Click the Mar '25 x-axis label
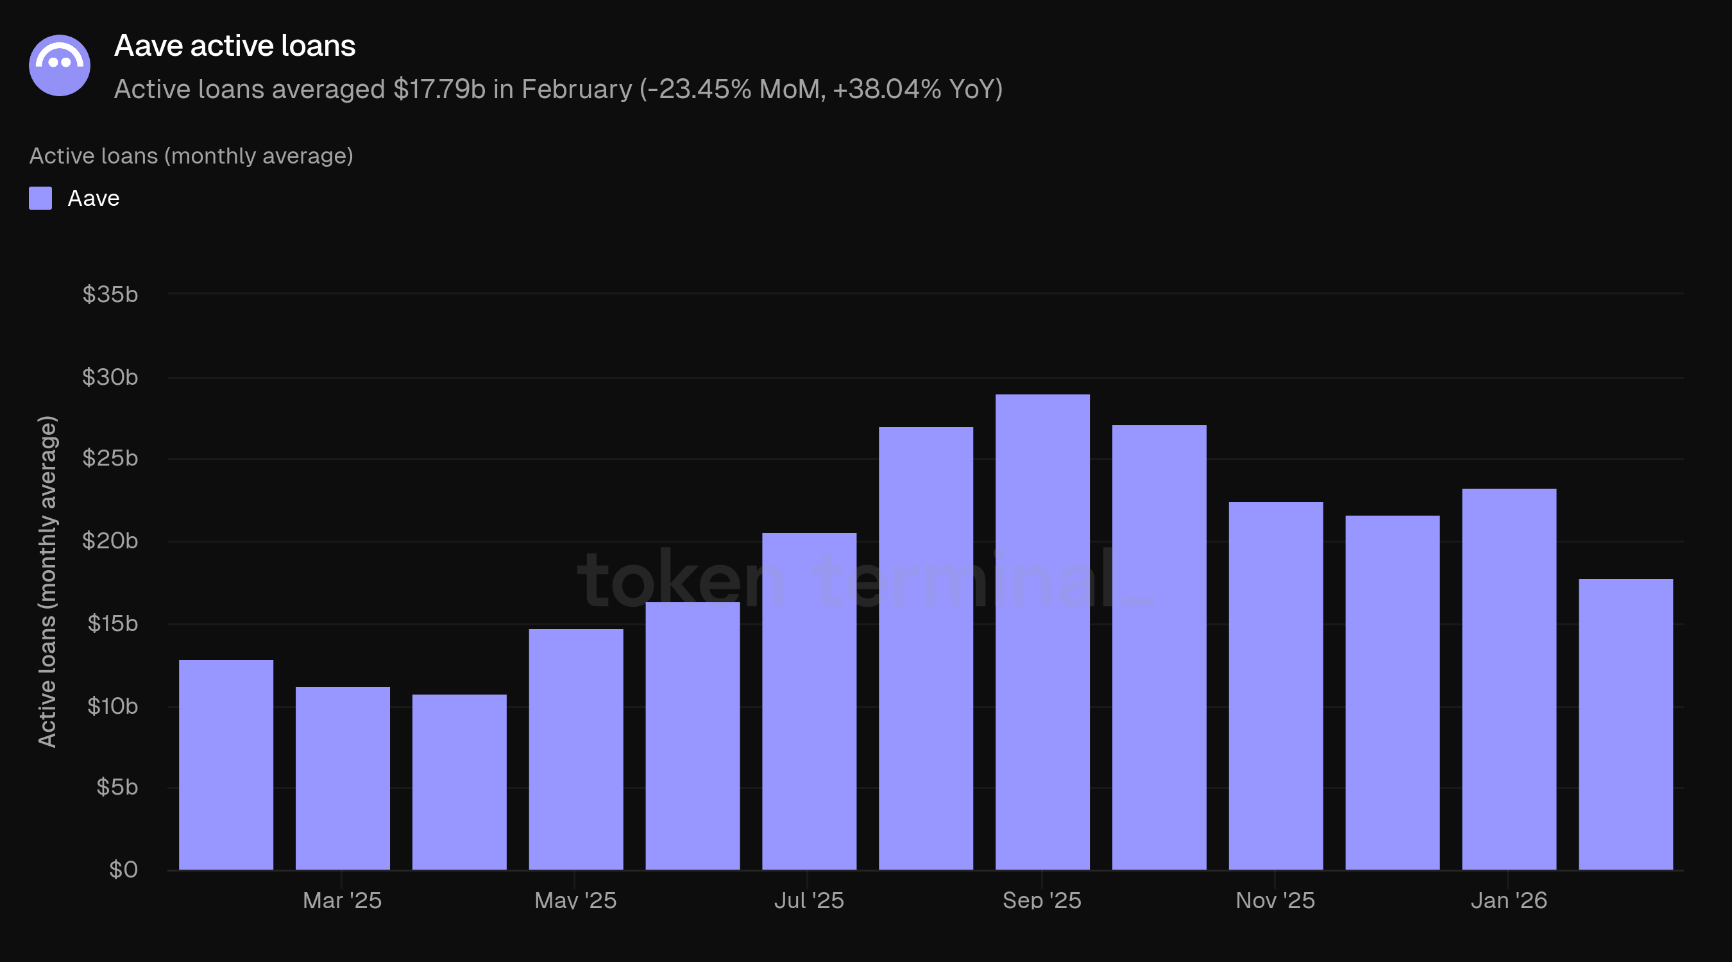 pos(341,900)
